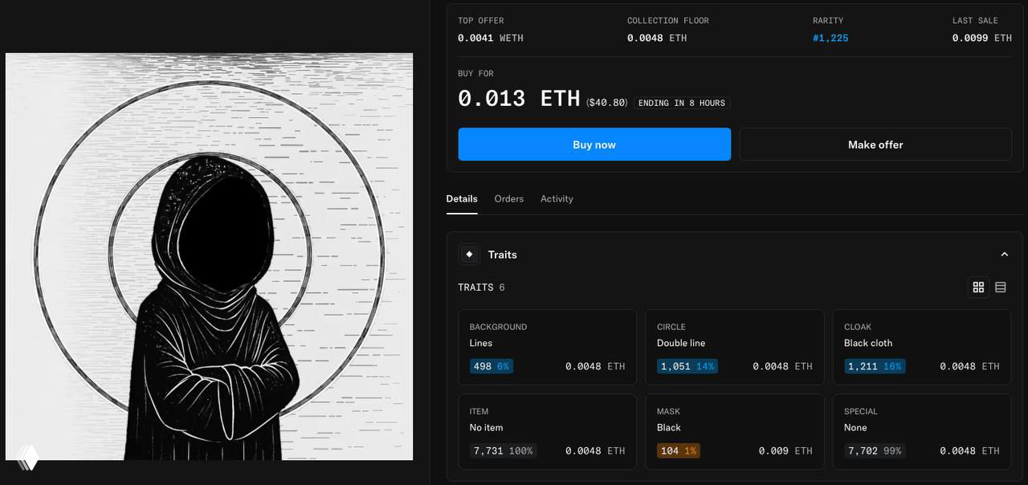The image size is (1028, 485).
Task: Click the Ending in 8 hours label
Action: [x=682, y=103]
